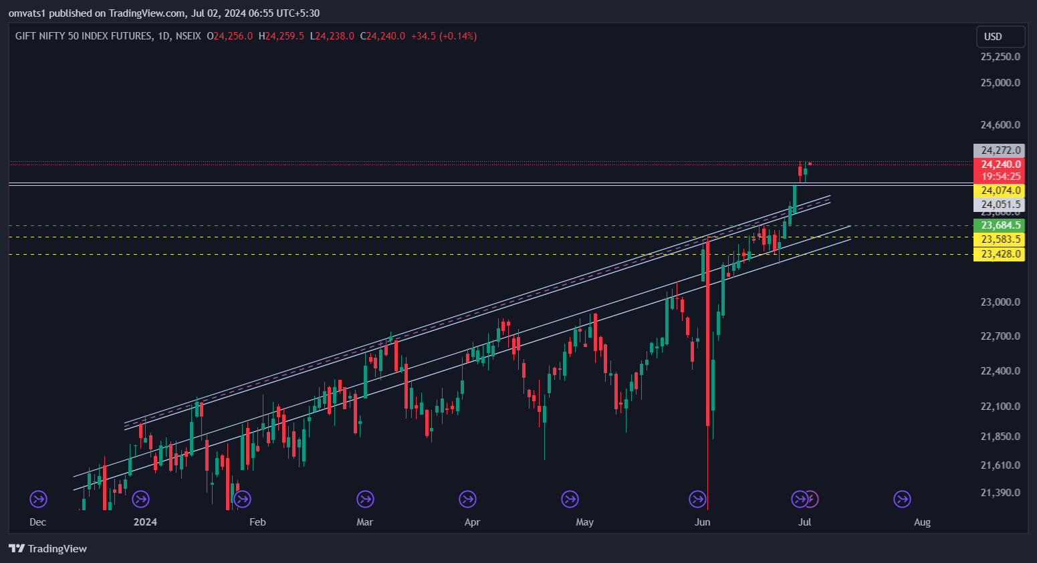Image resolution: width=1037 pixels, height=563 pixels.
Task: Click the 22,400.0 price axis label
Action: click(1000, 371)
